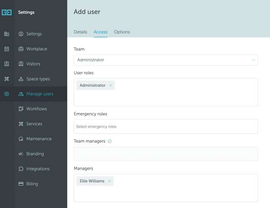Open Workplace settings in sidebar
The width and height of the screenshot is (270, 208).
[37, 49]
